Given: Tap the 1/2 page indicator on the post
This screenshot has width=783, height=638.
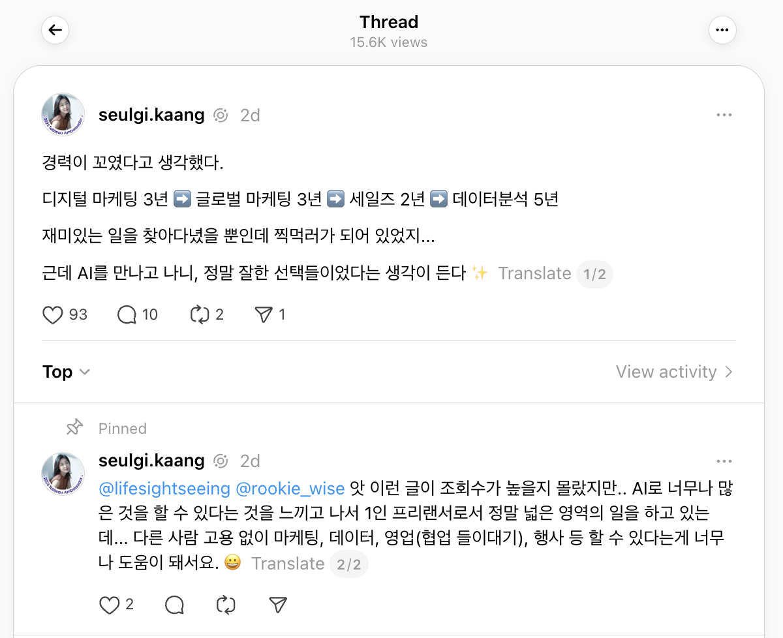Looking at the screenshot, I should click(594, 273).
